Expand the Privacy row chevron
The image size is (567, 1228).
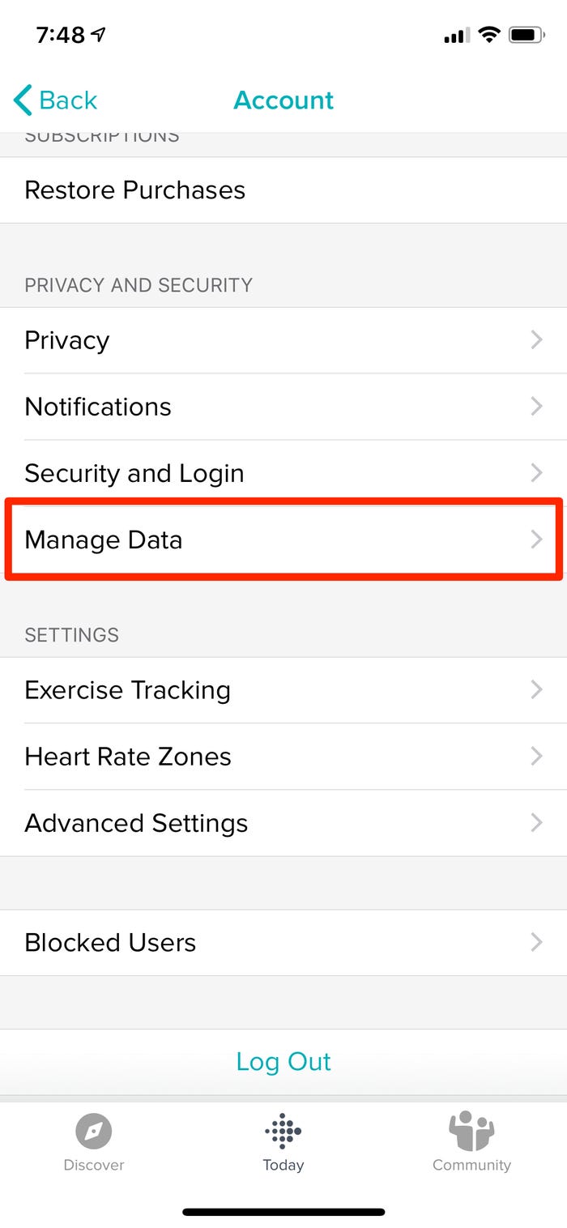coord(535,340)
